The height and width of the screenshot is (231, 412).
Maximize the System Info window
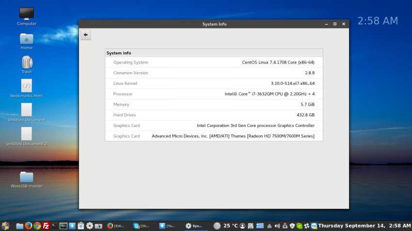335,24
